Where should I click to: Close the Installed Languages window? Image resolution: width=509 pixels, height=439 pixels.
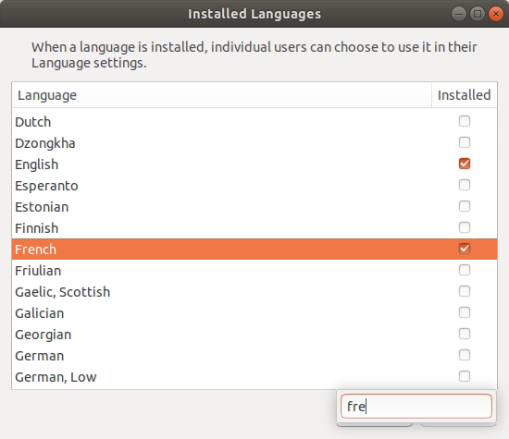point(496,14)
